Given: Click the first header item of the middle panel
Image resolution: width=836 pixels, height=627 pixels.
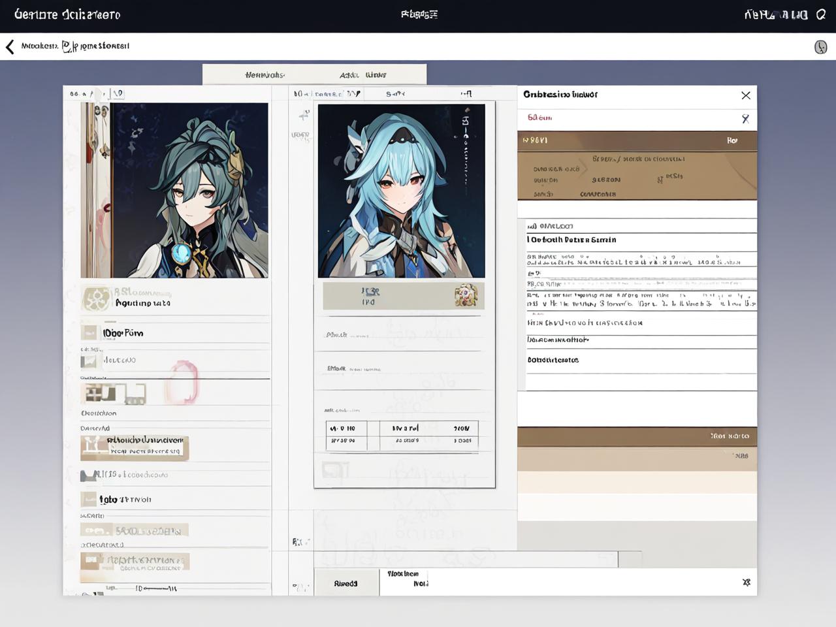Looking at the screenshot, I should pyautogui.click(x=301, y=94).
